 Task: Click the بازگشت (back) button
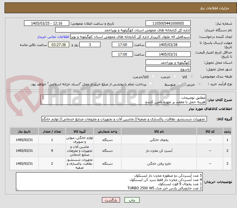tap(111, 200)
